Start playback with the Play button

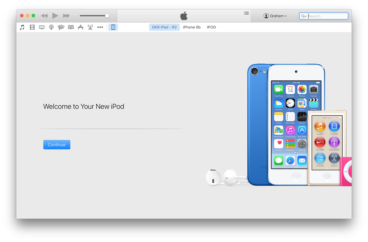click(55, 16)
